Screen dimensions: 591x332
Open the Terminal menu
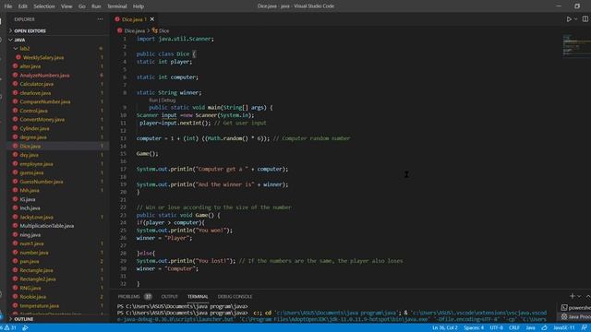click(x=117, y=6)
